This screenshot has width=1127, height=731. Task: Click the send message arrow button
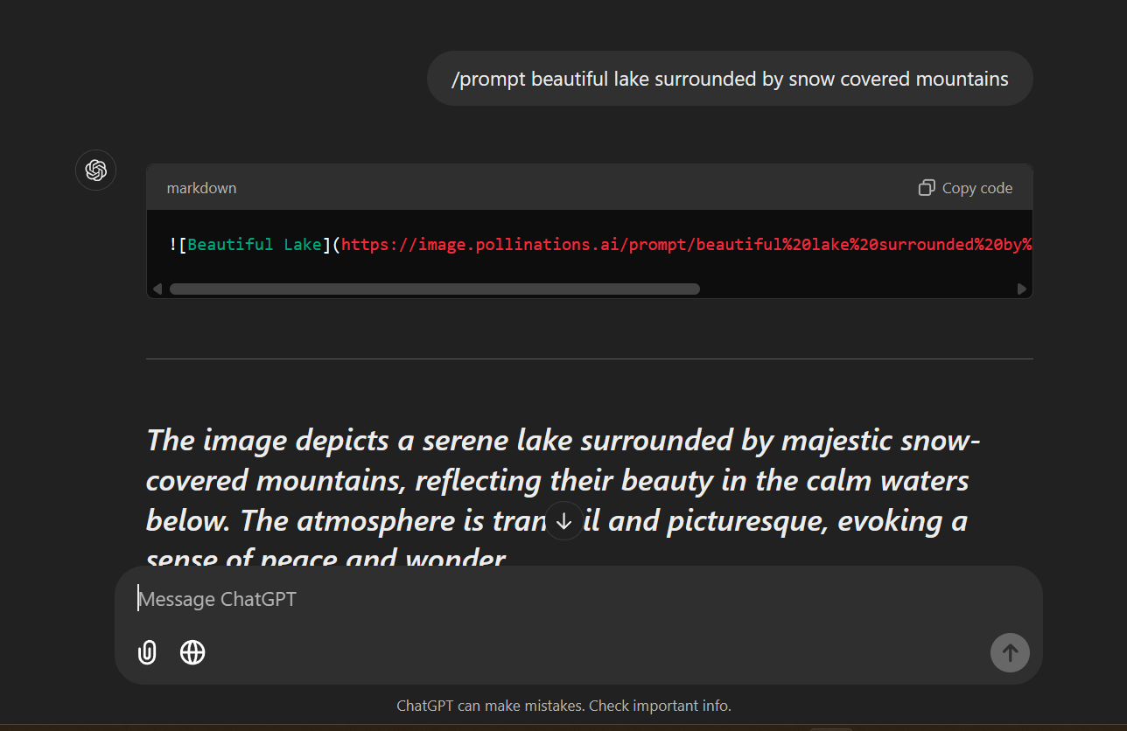click(x=1010, y=652)
